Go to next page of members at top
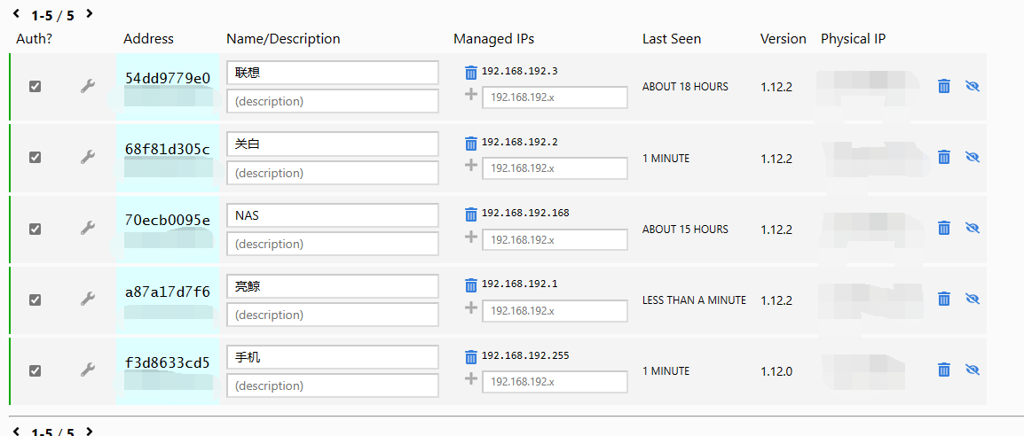1024x436 pixels. [90, 13]
